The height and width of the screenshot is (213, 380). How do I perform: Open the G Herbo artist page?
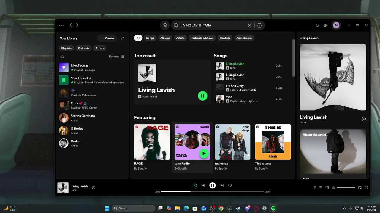point(92,130)
